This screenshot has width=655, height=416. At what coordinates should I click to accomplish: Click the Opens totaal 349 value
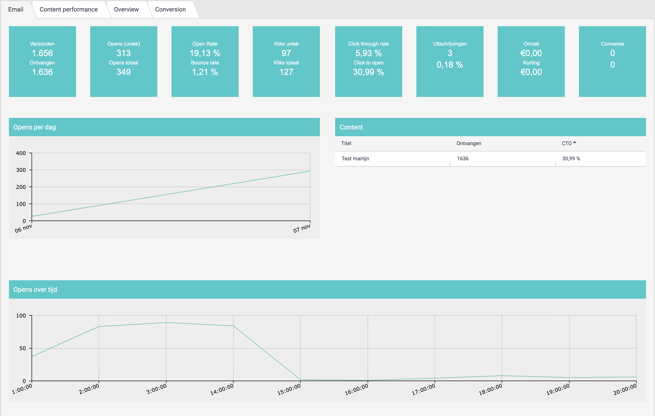(124, 72)
